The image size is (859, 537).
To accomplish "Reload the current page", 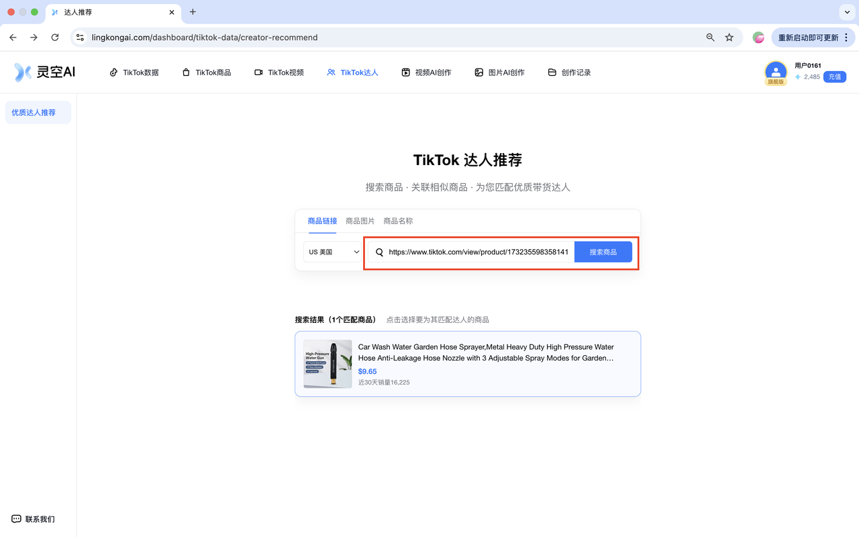I will pos(55,38).
